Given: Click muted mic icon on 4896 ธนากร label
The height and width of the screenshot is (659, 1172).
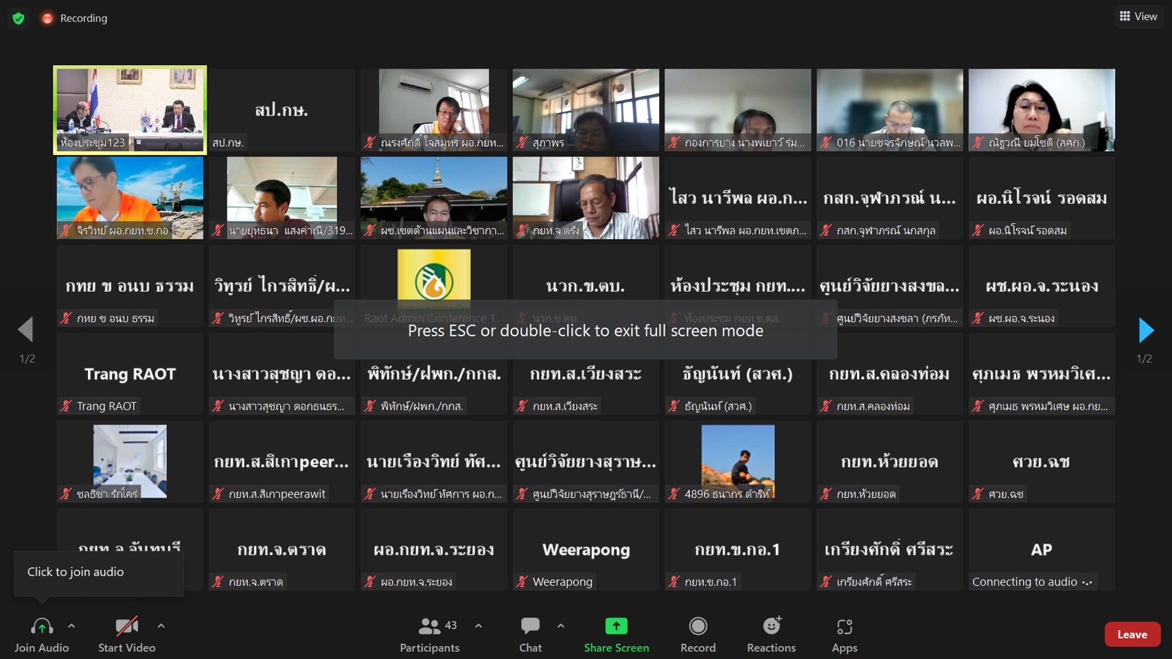Looking at the screenshot, I should [674, 494].
